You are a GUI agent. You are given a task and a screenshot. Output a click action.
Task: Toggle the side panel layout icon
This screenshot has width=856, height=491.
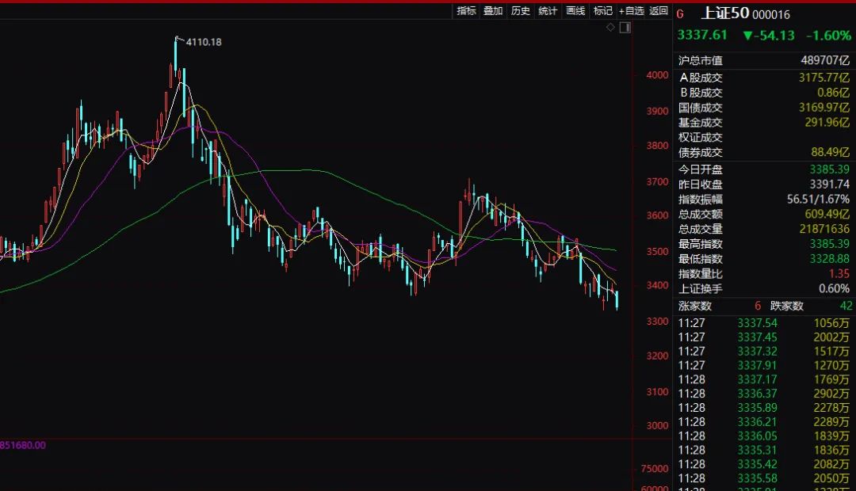625,28
